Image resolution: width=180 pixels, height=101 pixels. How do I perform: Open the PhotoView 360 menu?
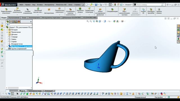pyautogui.click(x=61, y=5)
